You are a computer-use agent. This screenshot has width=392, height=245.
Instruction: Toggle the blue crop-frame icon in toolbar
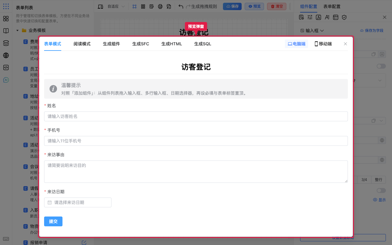134,6
